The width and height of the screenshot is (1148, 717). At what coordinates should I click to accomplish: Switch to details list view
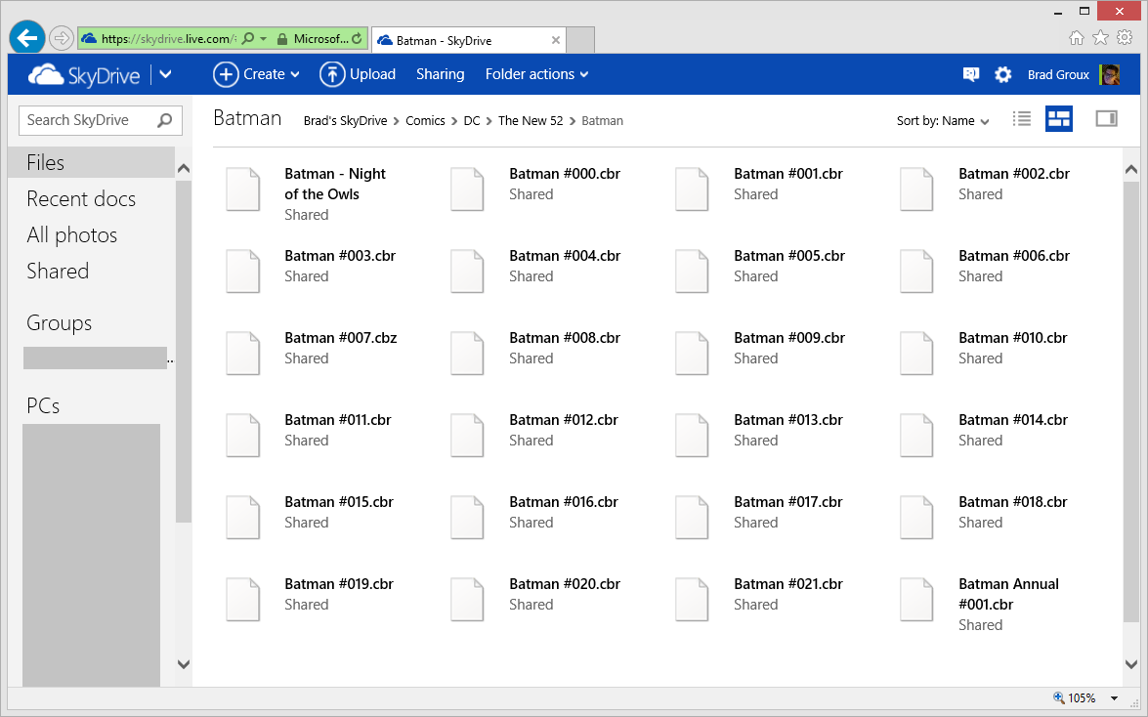tap(1022, 118)
